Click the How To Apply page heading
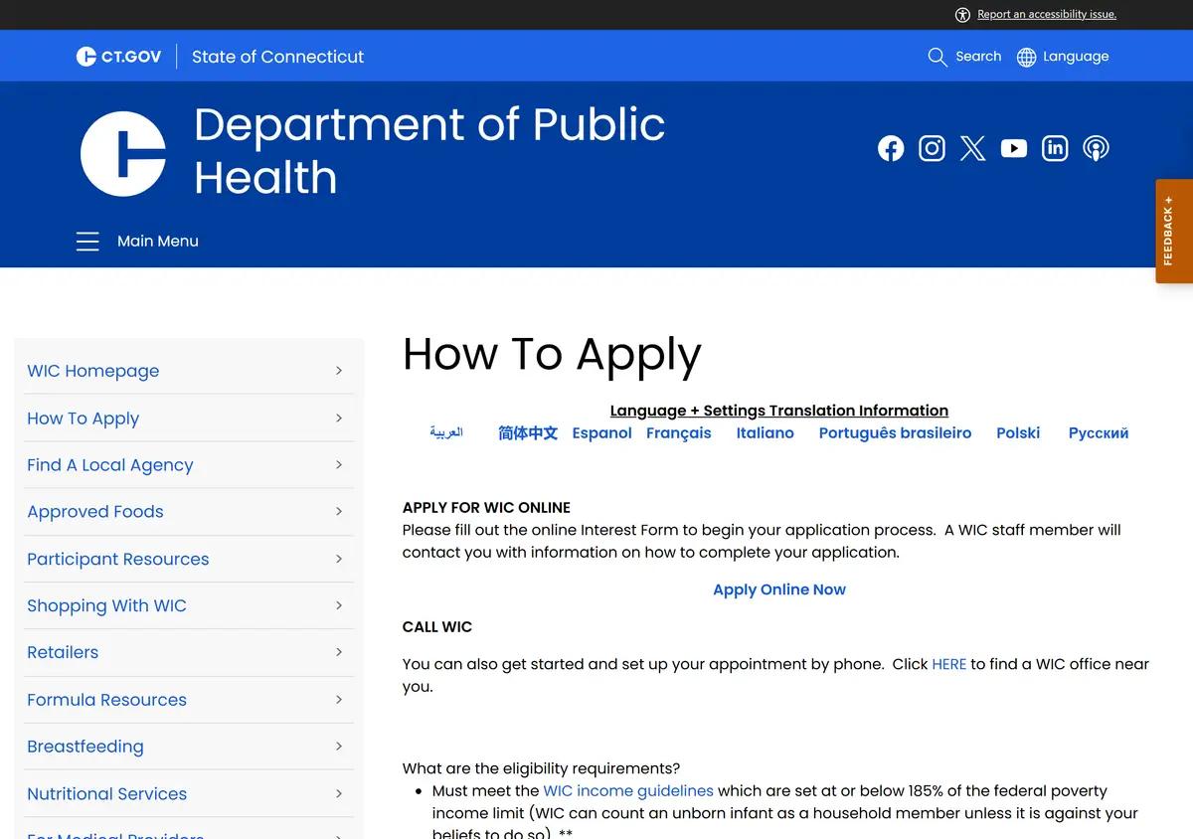The height and width of the screenshot is (839, 1193). (x=552, y=357)
